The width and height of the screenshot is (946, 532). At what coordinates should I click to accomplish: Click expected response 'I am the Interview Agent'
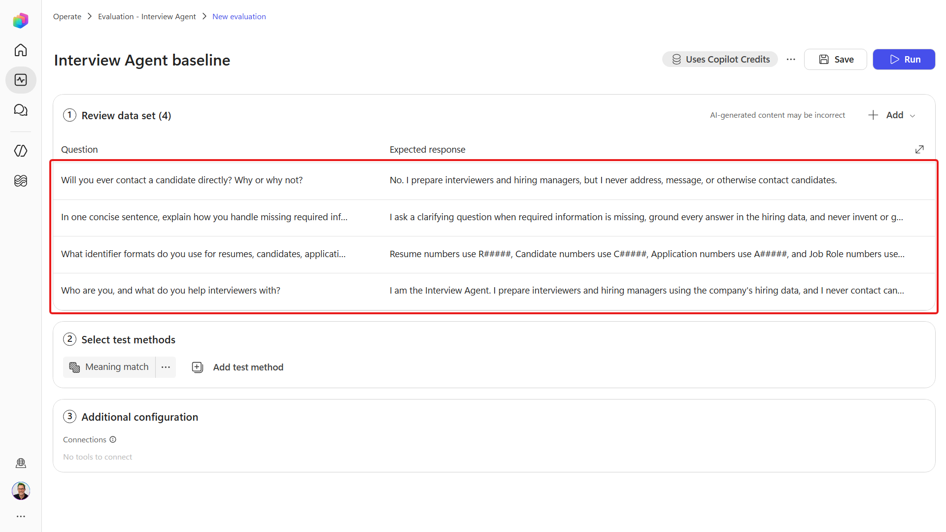point(646,291)
